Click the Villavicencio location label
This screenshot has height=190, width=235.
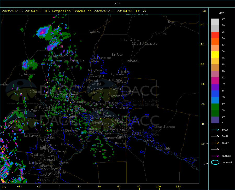click(x=58, y=56)
